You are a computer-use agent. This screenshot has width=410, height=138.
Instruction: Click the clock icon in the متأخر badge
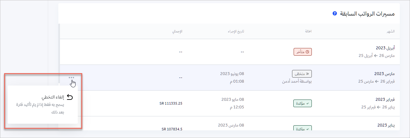tap(307, 52)
